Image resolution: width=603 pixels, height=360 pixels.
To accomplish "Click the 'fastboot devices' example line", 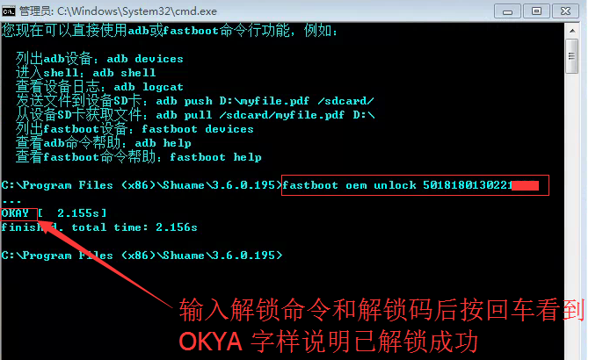I will pos(134,129).
